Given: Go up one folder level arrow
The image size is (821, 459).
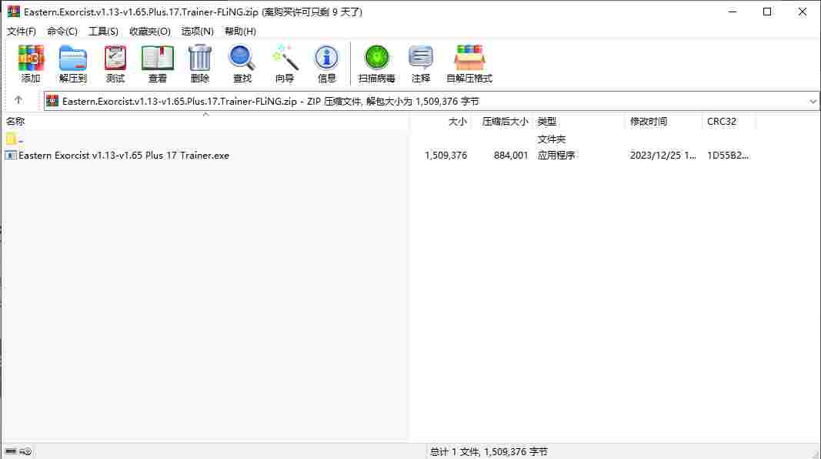Looking at the screenshot, I should coord(18,100).
